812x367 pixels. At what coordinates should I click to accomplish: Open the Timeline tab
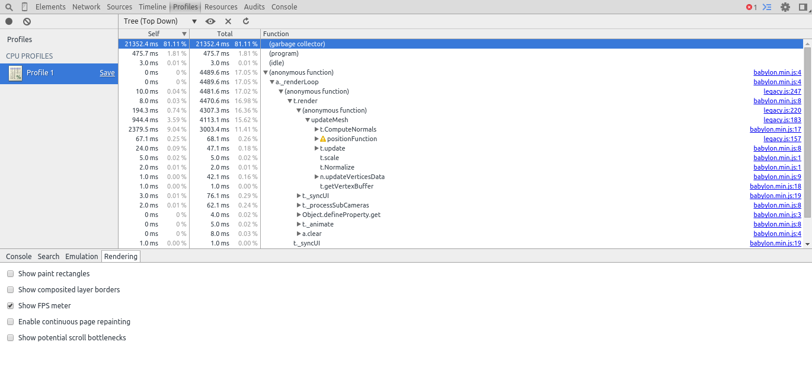click(x=152, y=7)
